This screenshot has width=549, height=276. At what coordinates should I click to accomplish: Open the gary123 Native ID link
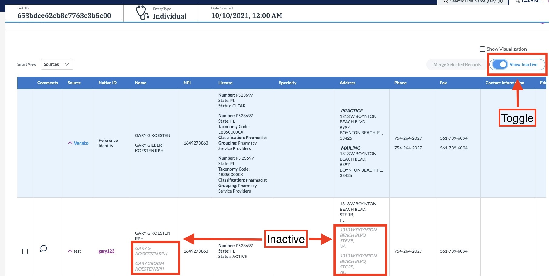[x=106, y=251]
